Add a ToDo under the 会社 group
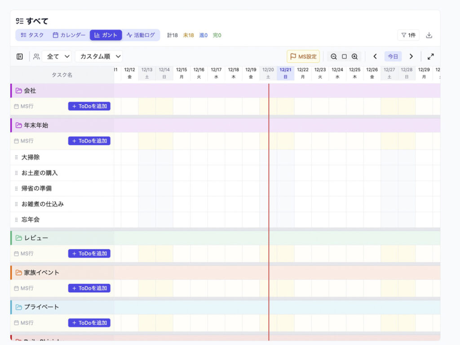 89,107
